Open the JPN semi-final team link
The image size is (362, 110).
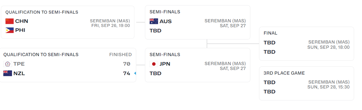[x=165, y=64]
